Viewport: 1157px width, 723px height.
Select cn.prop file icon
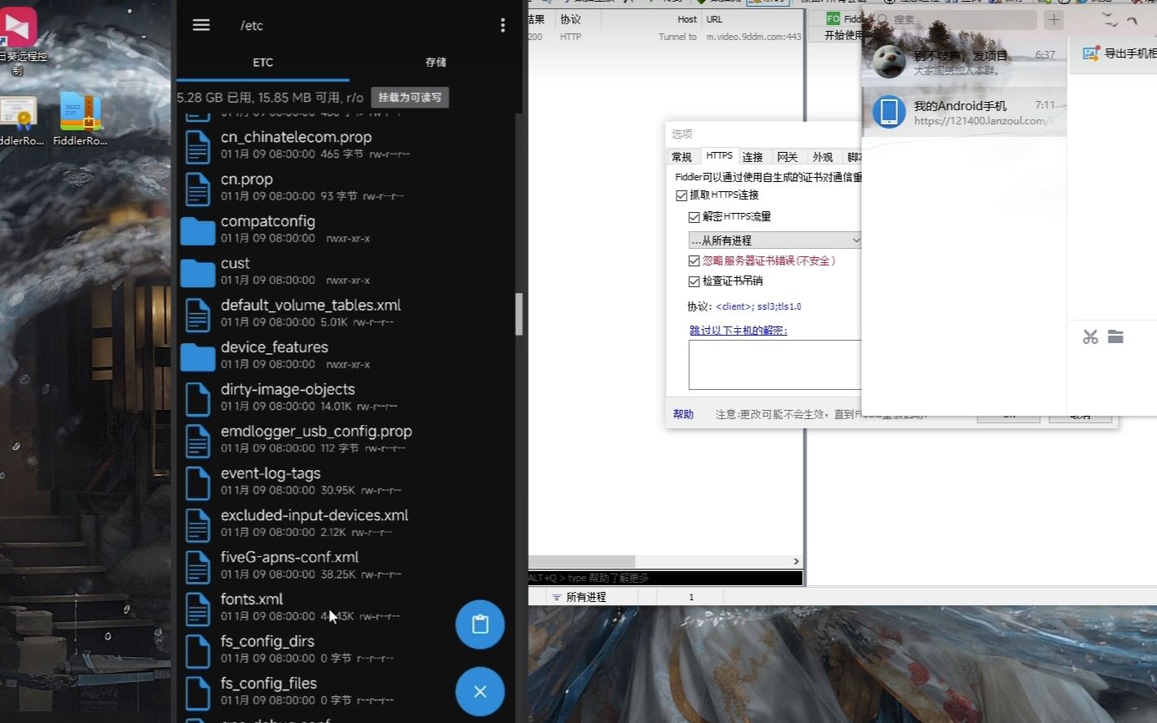(x=197, y=188)
